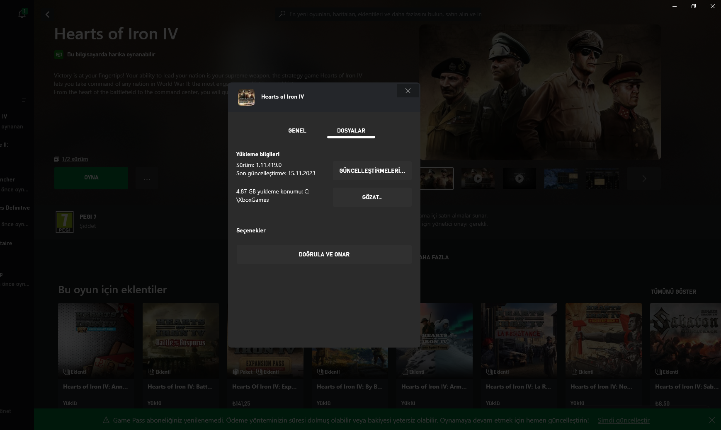Collapse the sidebar hamburger icon
The height and width of the screenshot is (430, 721).
coord(24,100)
